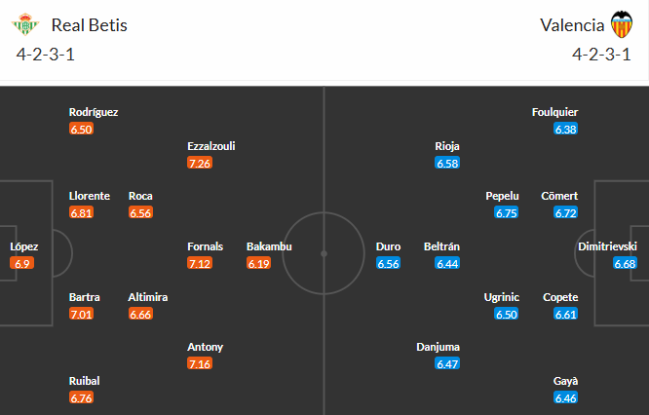Image resolution: width=649 pixels, height=415 pixels.
Task: Select player Ezzalzouli
Action: coord(211,146)
